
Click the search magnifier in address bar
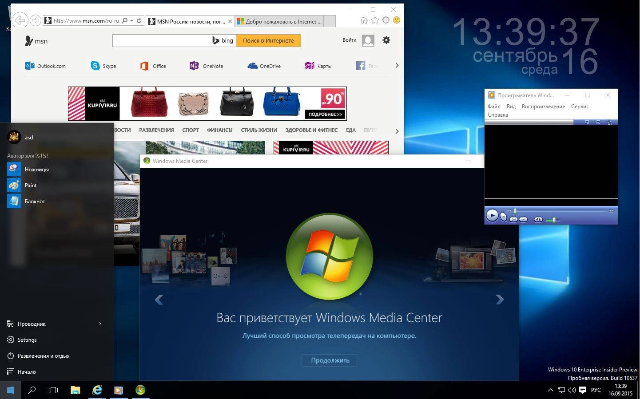125,20
